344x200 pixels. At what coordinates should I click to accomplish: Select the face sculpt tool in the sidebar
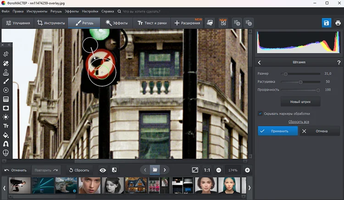(6, 153)
